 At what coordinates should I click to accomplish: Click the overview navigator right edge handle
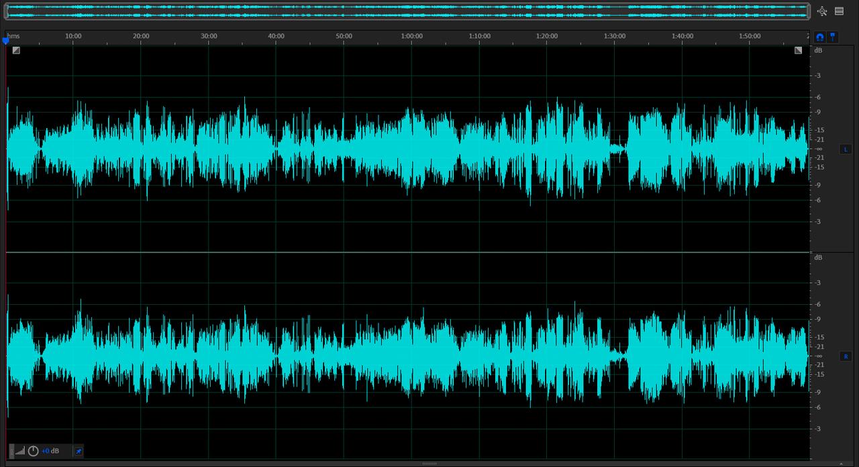[x=809, y=11]
